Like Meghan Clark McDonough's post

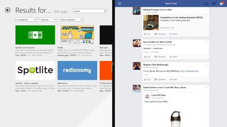147,79
